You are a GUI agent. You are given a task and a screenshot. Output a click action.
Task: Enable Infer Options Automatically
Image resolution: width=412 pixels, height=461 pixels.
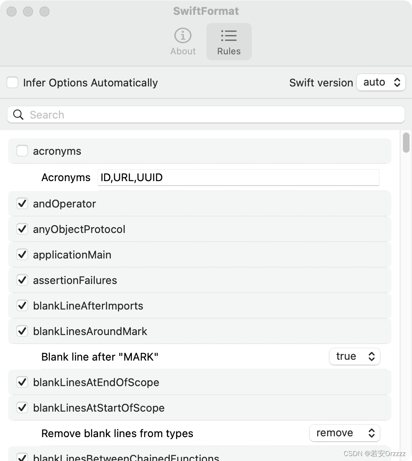click(x=12, y=82)
